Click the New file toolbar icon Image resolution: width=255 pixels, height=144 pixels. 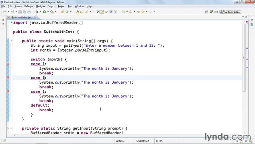(5, 12)
